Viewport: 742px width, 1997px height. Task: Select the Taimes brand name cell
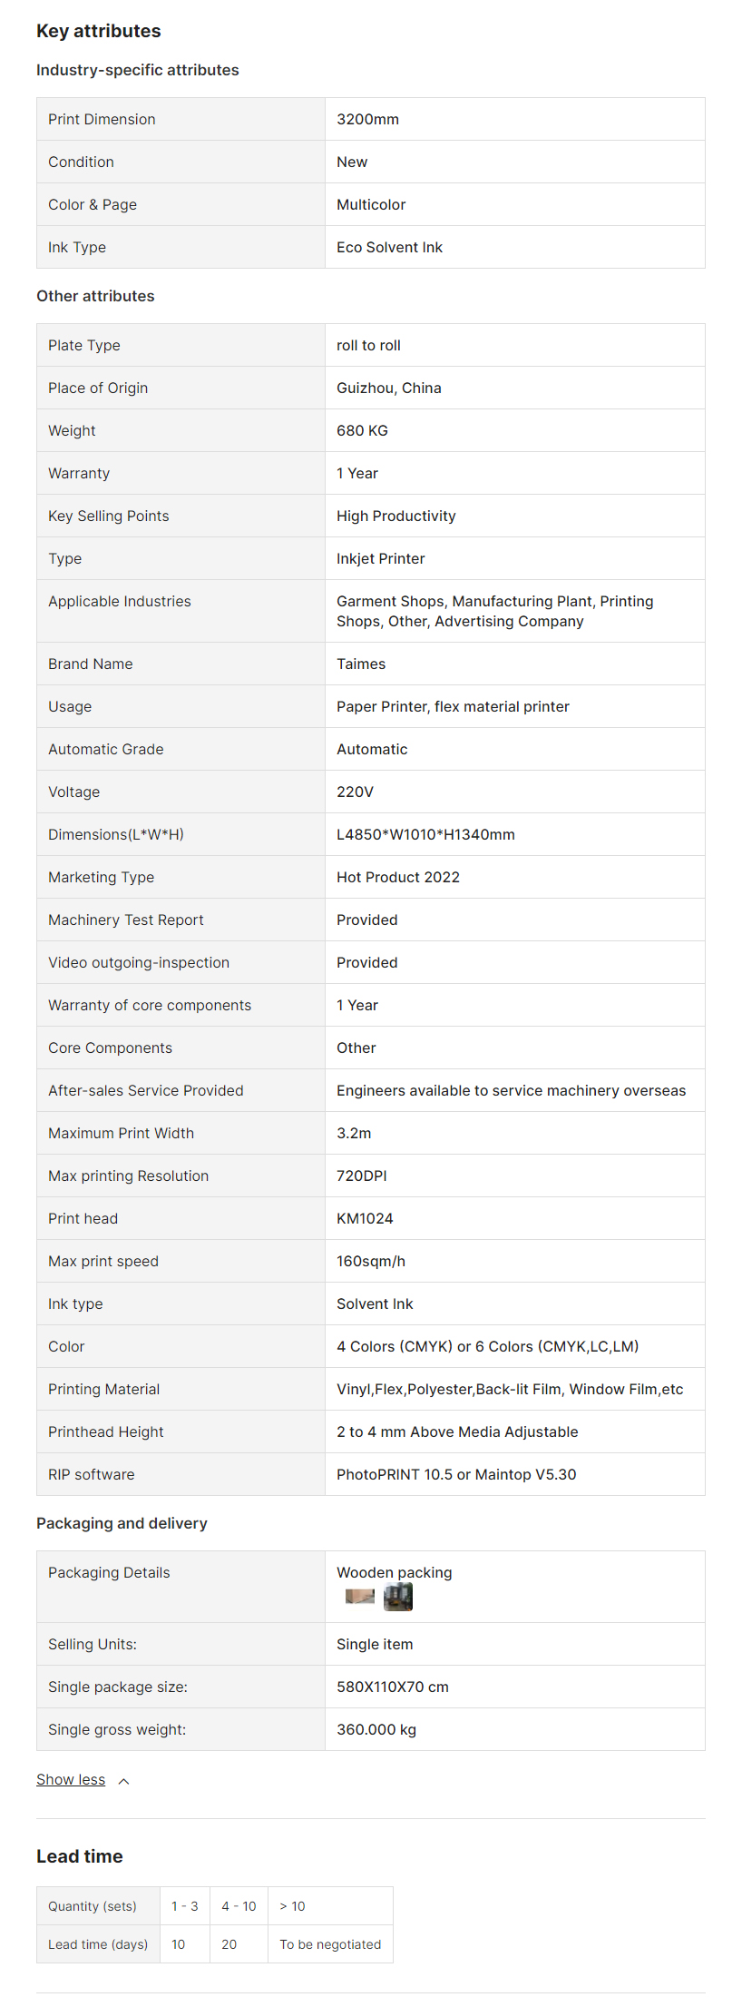click(x=361, y=664)
